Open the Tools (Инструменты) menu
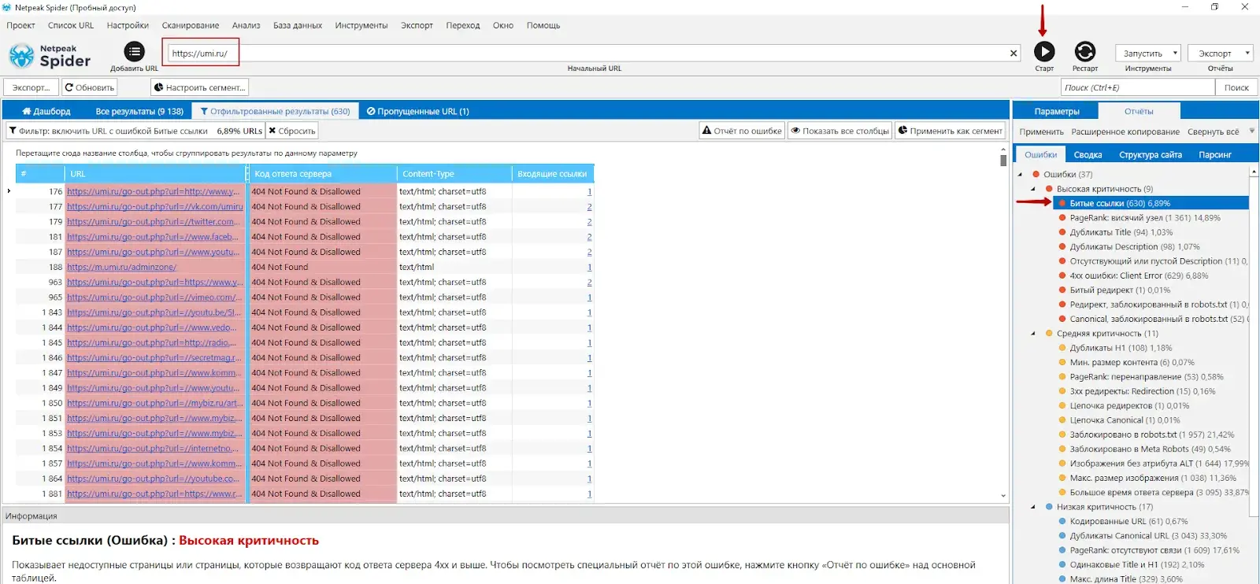Viewport: 1260px width, 584px height. (x=361, y=25)
